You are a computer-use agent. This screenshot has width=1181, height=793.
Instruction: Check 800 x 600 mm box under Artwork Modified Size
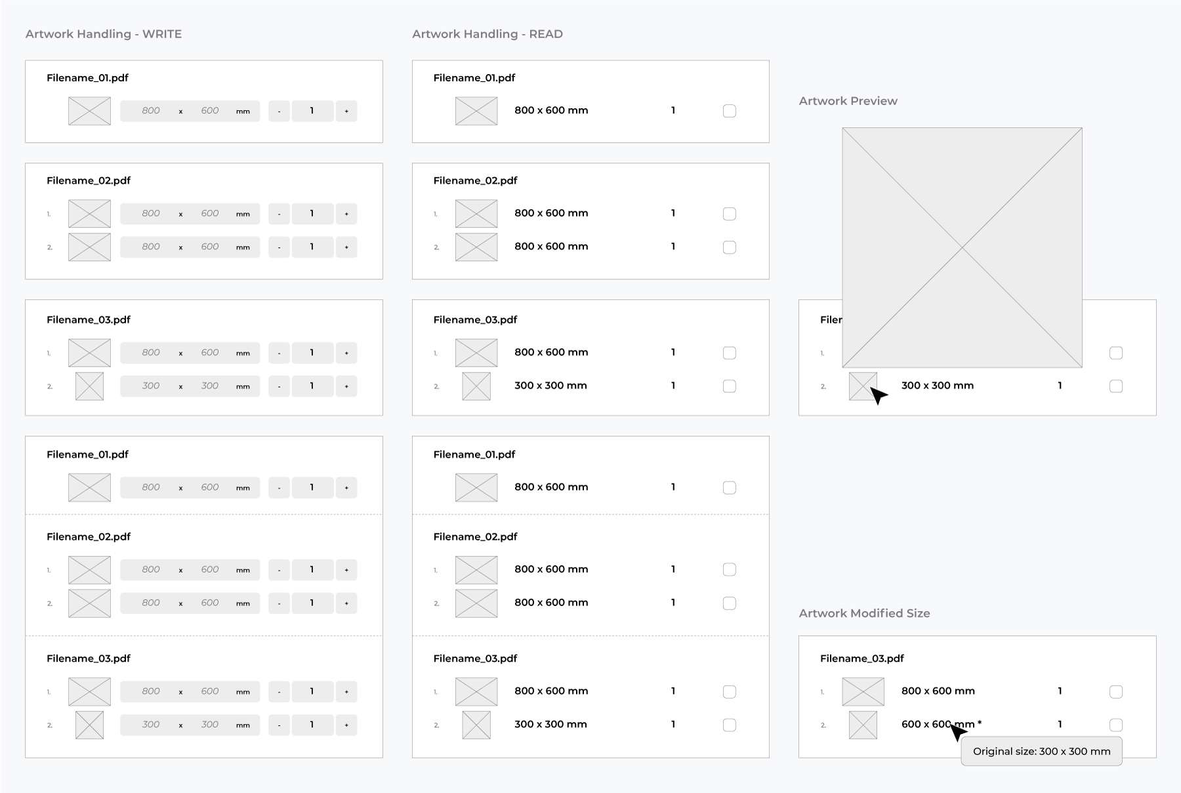[x=1115, y=691]
